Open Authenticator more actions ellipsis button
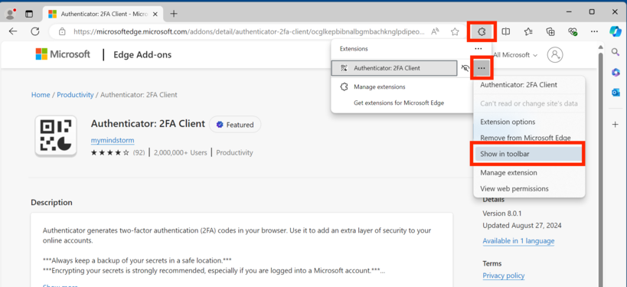This screenshot has height=287, width=627. click(482, 68)
